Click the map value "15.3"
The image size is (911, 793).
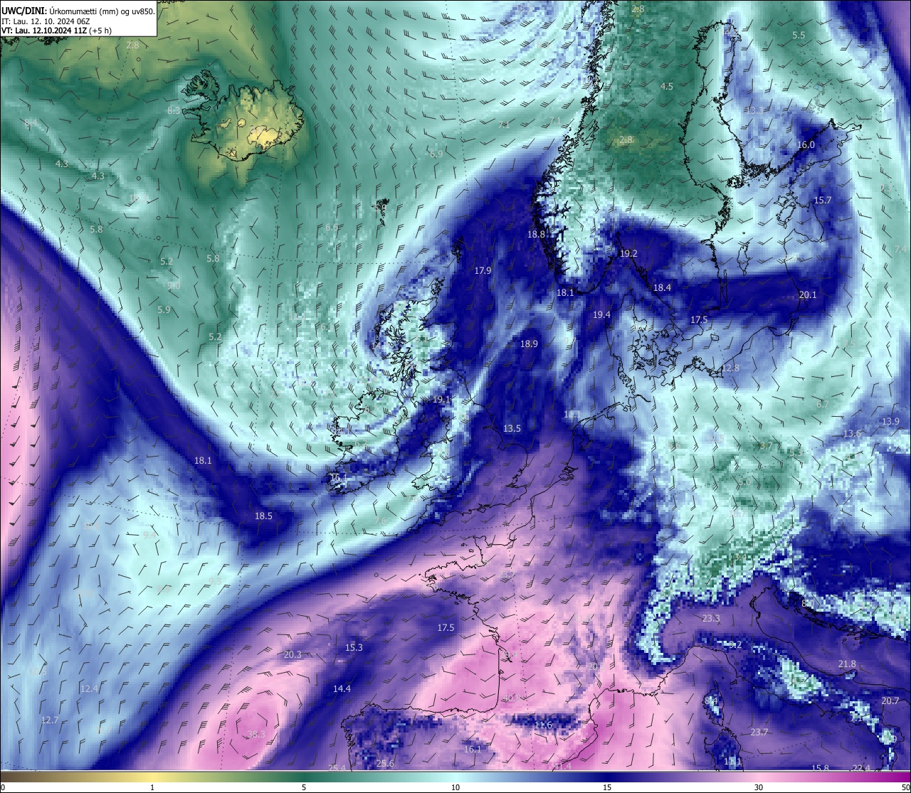point(354,647)
